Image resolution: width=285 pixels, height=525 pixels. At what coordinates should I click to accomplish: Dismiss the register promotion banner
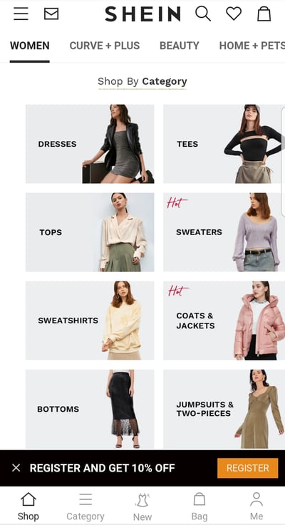click(x=16, y=468)
